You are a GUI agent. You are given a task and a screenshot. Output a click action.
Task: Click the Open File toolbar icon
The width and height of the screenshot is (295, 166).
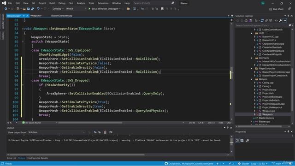tap(24, 9)
